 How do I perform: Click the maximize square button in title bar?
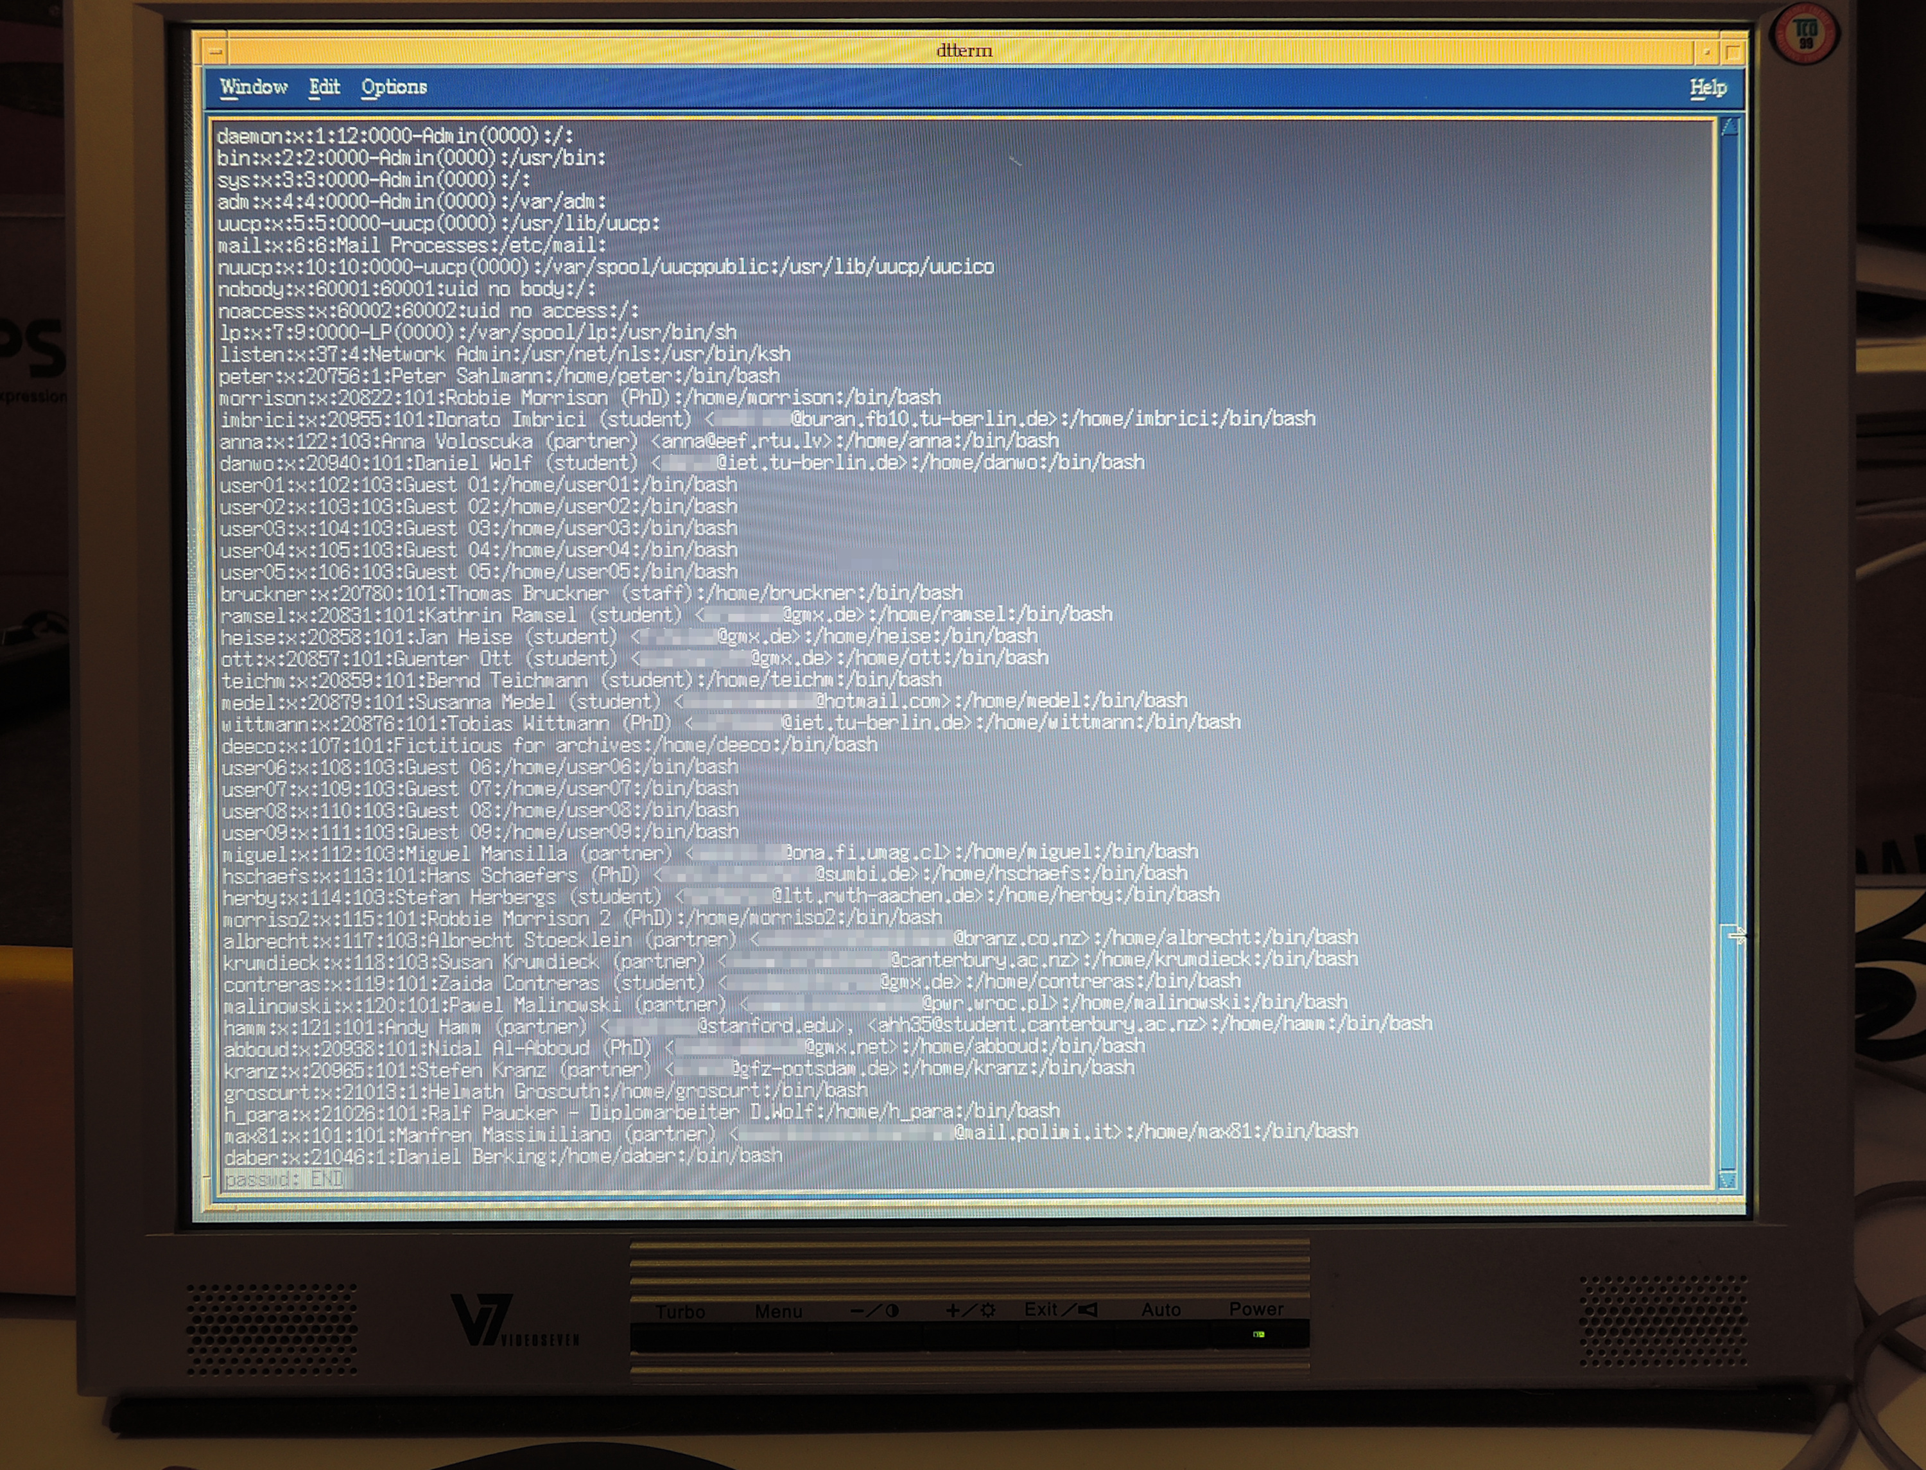click(1732, 53)
